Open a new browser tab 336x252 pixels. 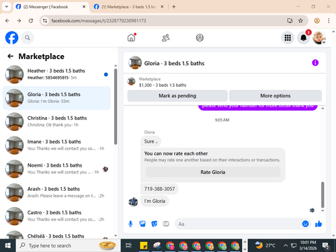174,7
